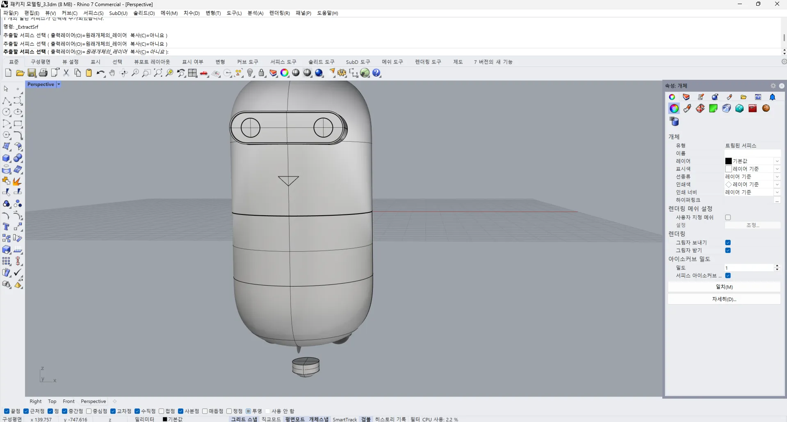This screenshot has width=787, height=422.
Task: Click the Print icon in toolbar
Action: [43, 73]
